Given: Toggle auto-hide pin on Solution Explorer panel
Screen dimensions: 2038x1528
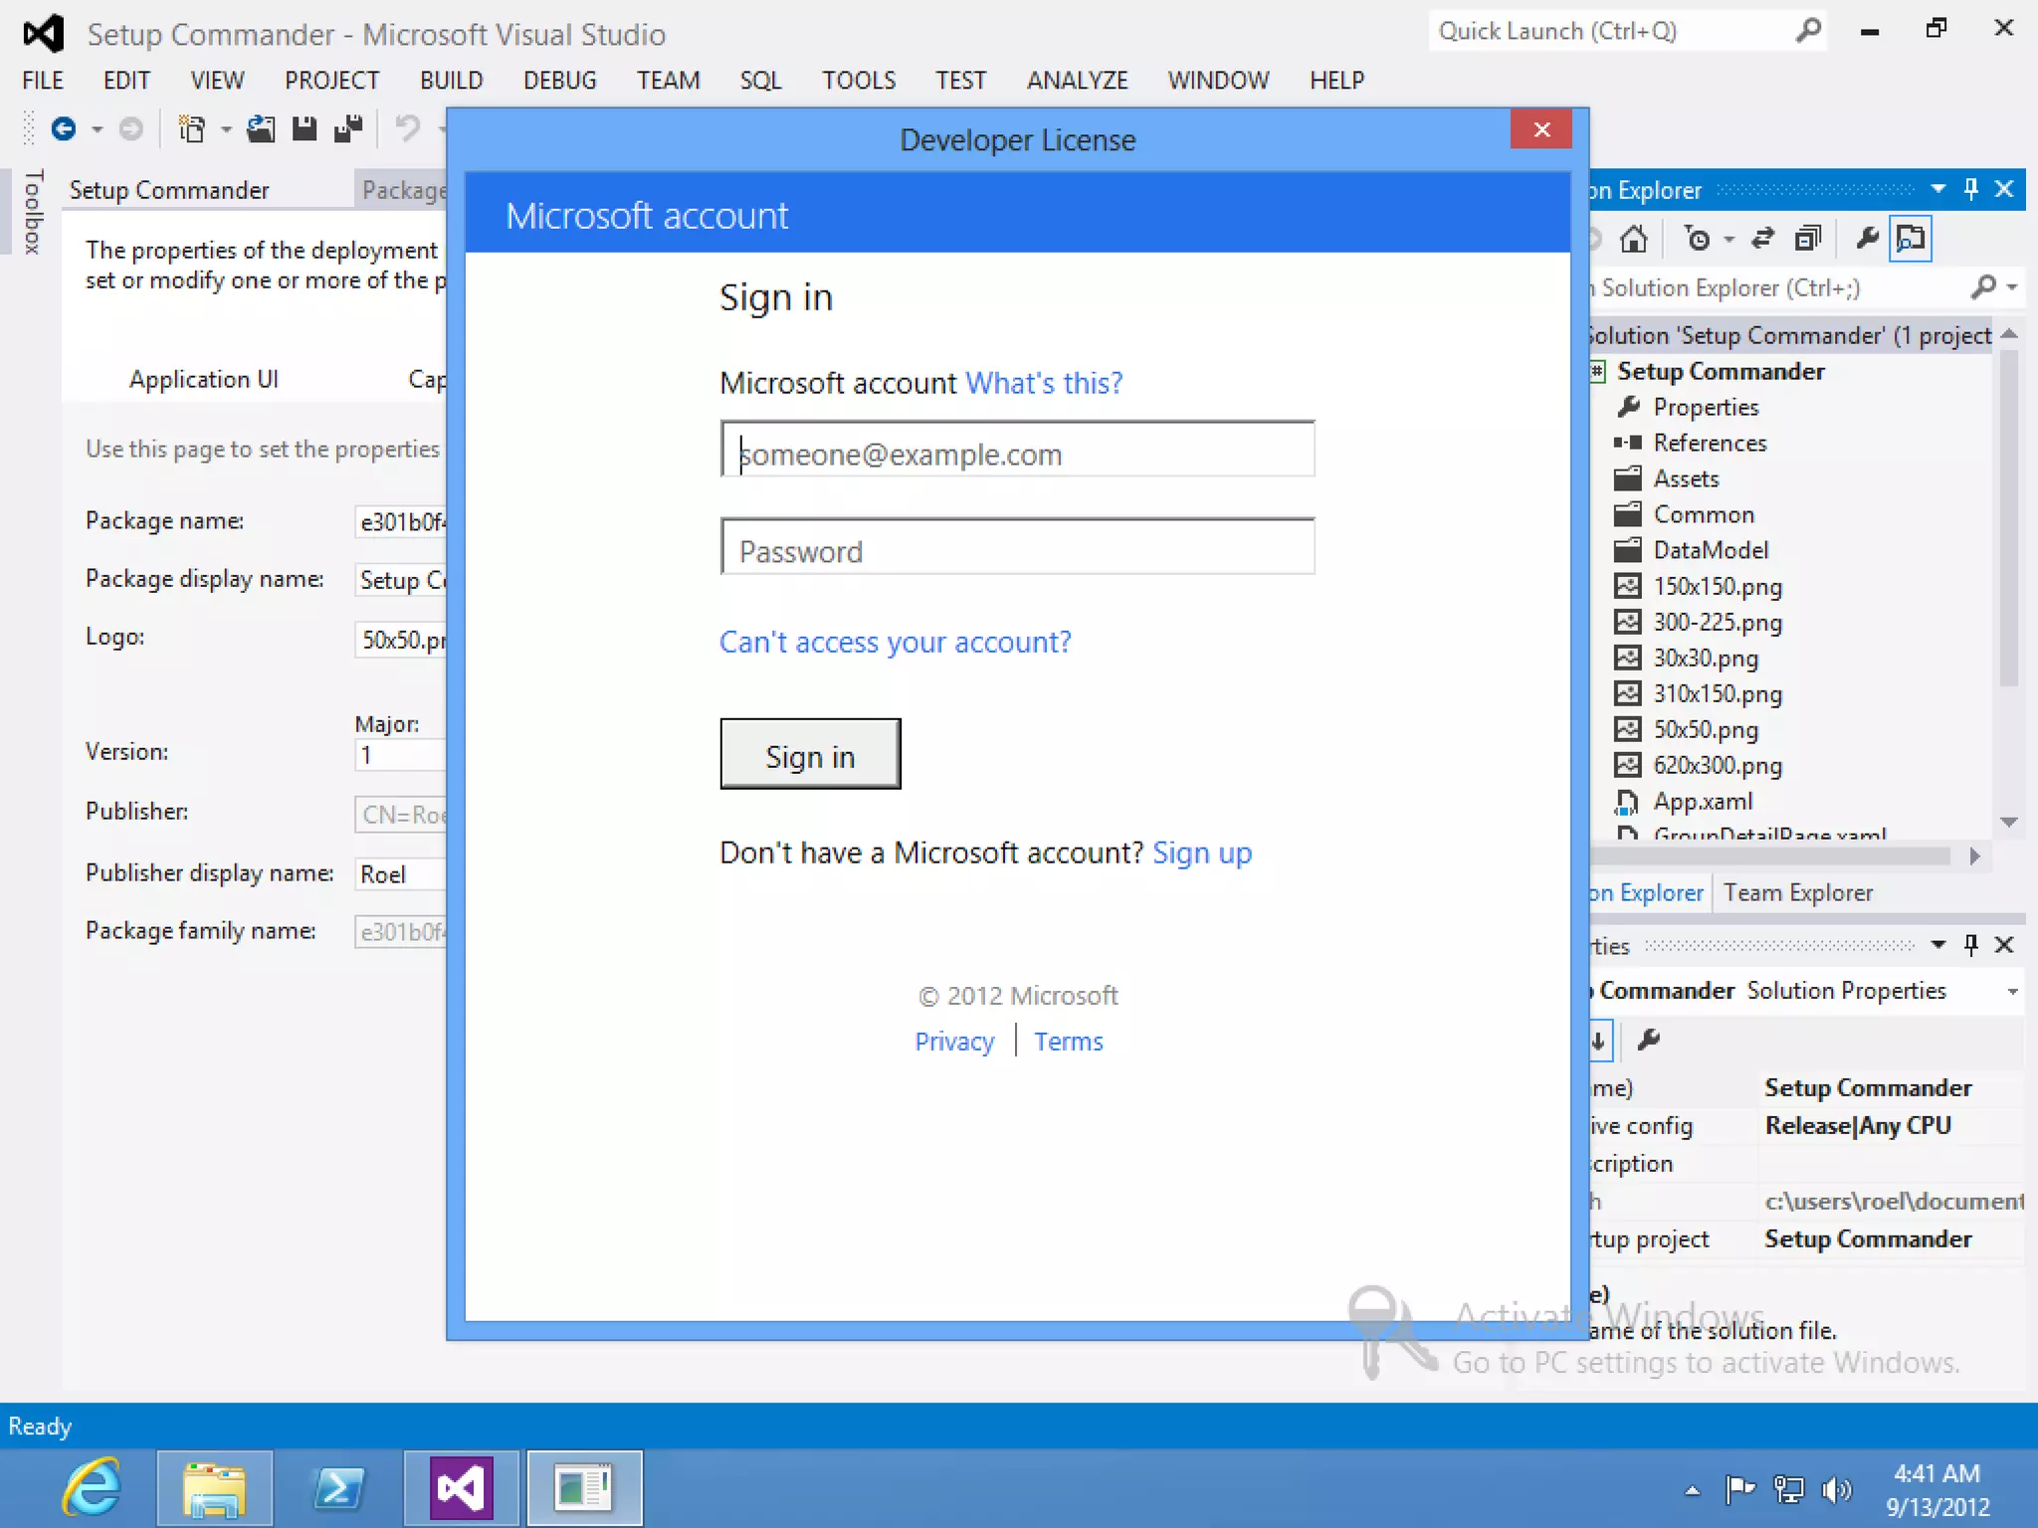Looking at the screenshot, I should click(x=1970, y=189).
